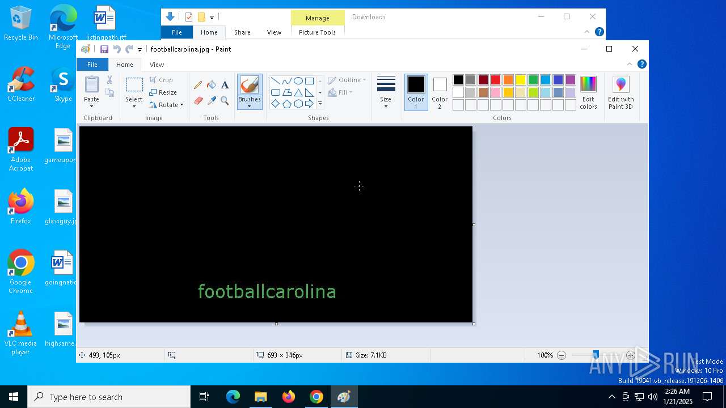The height and width of the screenshot is (408, 726).
Task: Switch to the Paint View tab
Action: [x=157, y=65]
